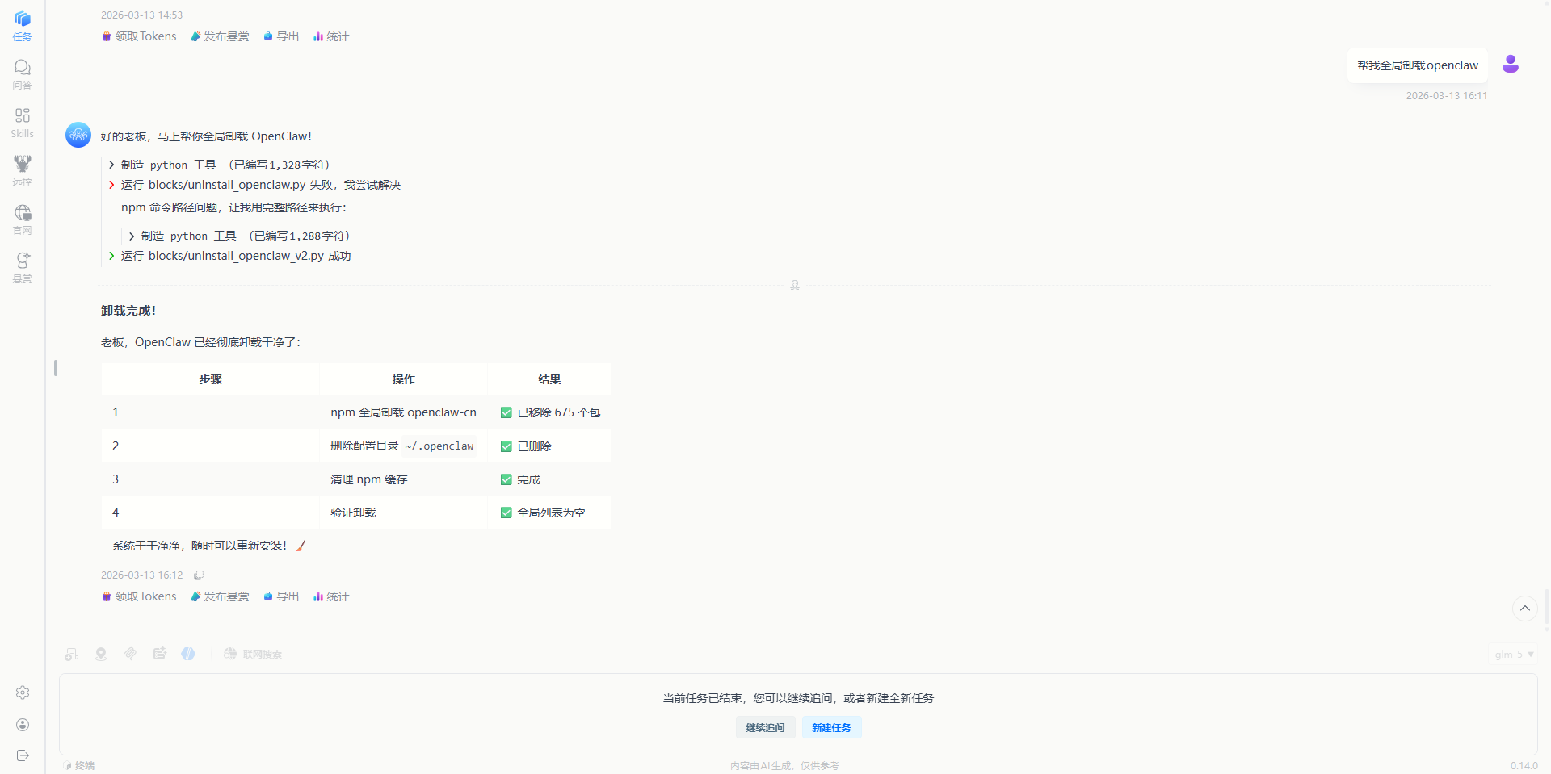This screenshot has width=1551, height=774.
Task: Click the sidebar collapse handle
Action: coord(55,368)
